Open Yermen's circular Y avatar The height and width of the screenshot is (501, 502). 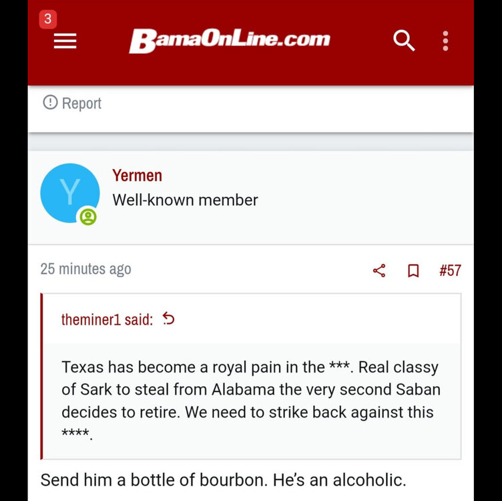[x=69, y=192]
